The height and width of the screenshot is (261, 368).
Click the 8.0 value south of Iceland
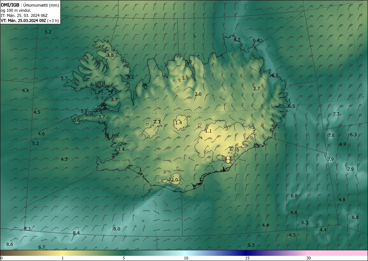click(117, 229)
